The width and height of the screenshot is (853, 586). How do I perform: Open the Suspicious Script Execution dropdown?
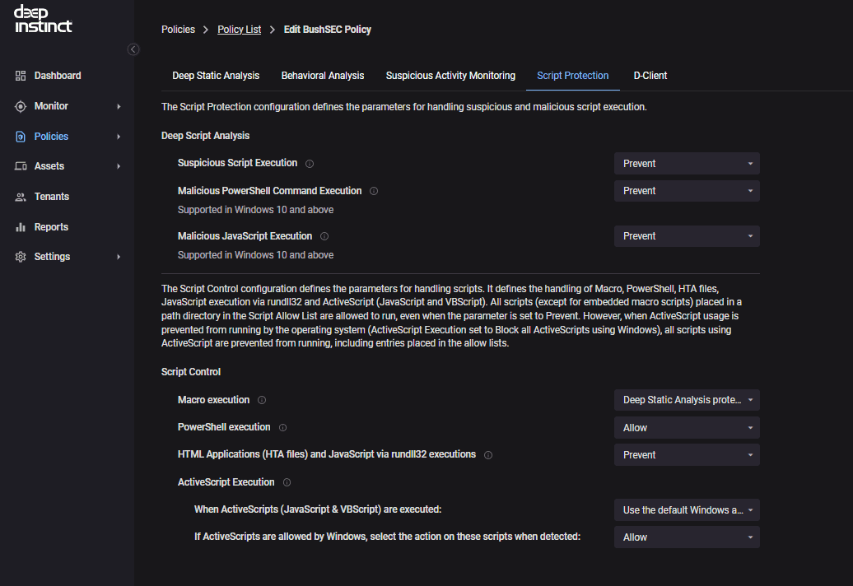(687, 164)
